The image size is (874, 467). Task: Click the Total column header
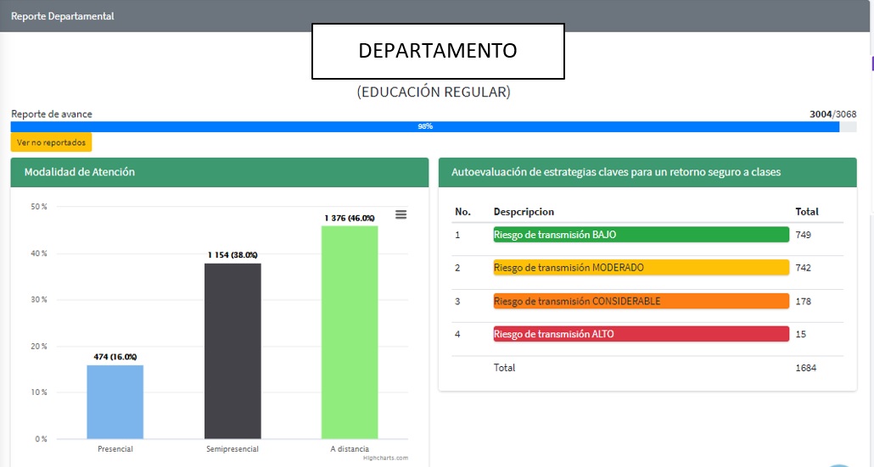(806, 212)
